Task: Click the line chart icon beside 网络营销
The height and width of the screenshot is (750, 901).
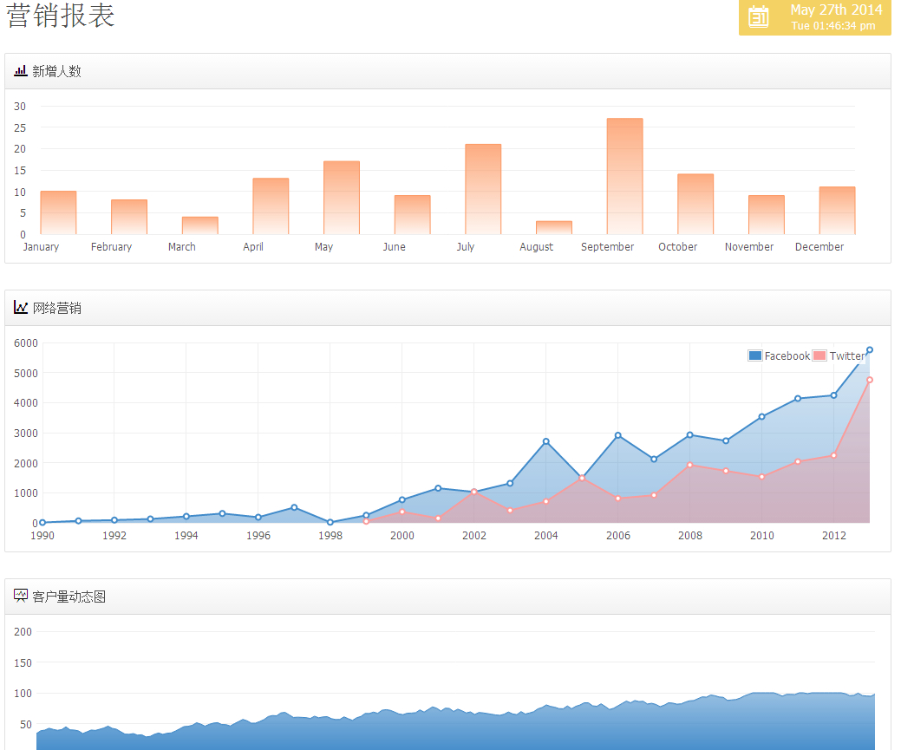Action: click(21, 308)
